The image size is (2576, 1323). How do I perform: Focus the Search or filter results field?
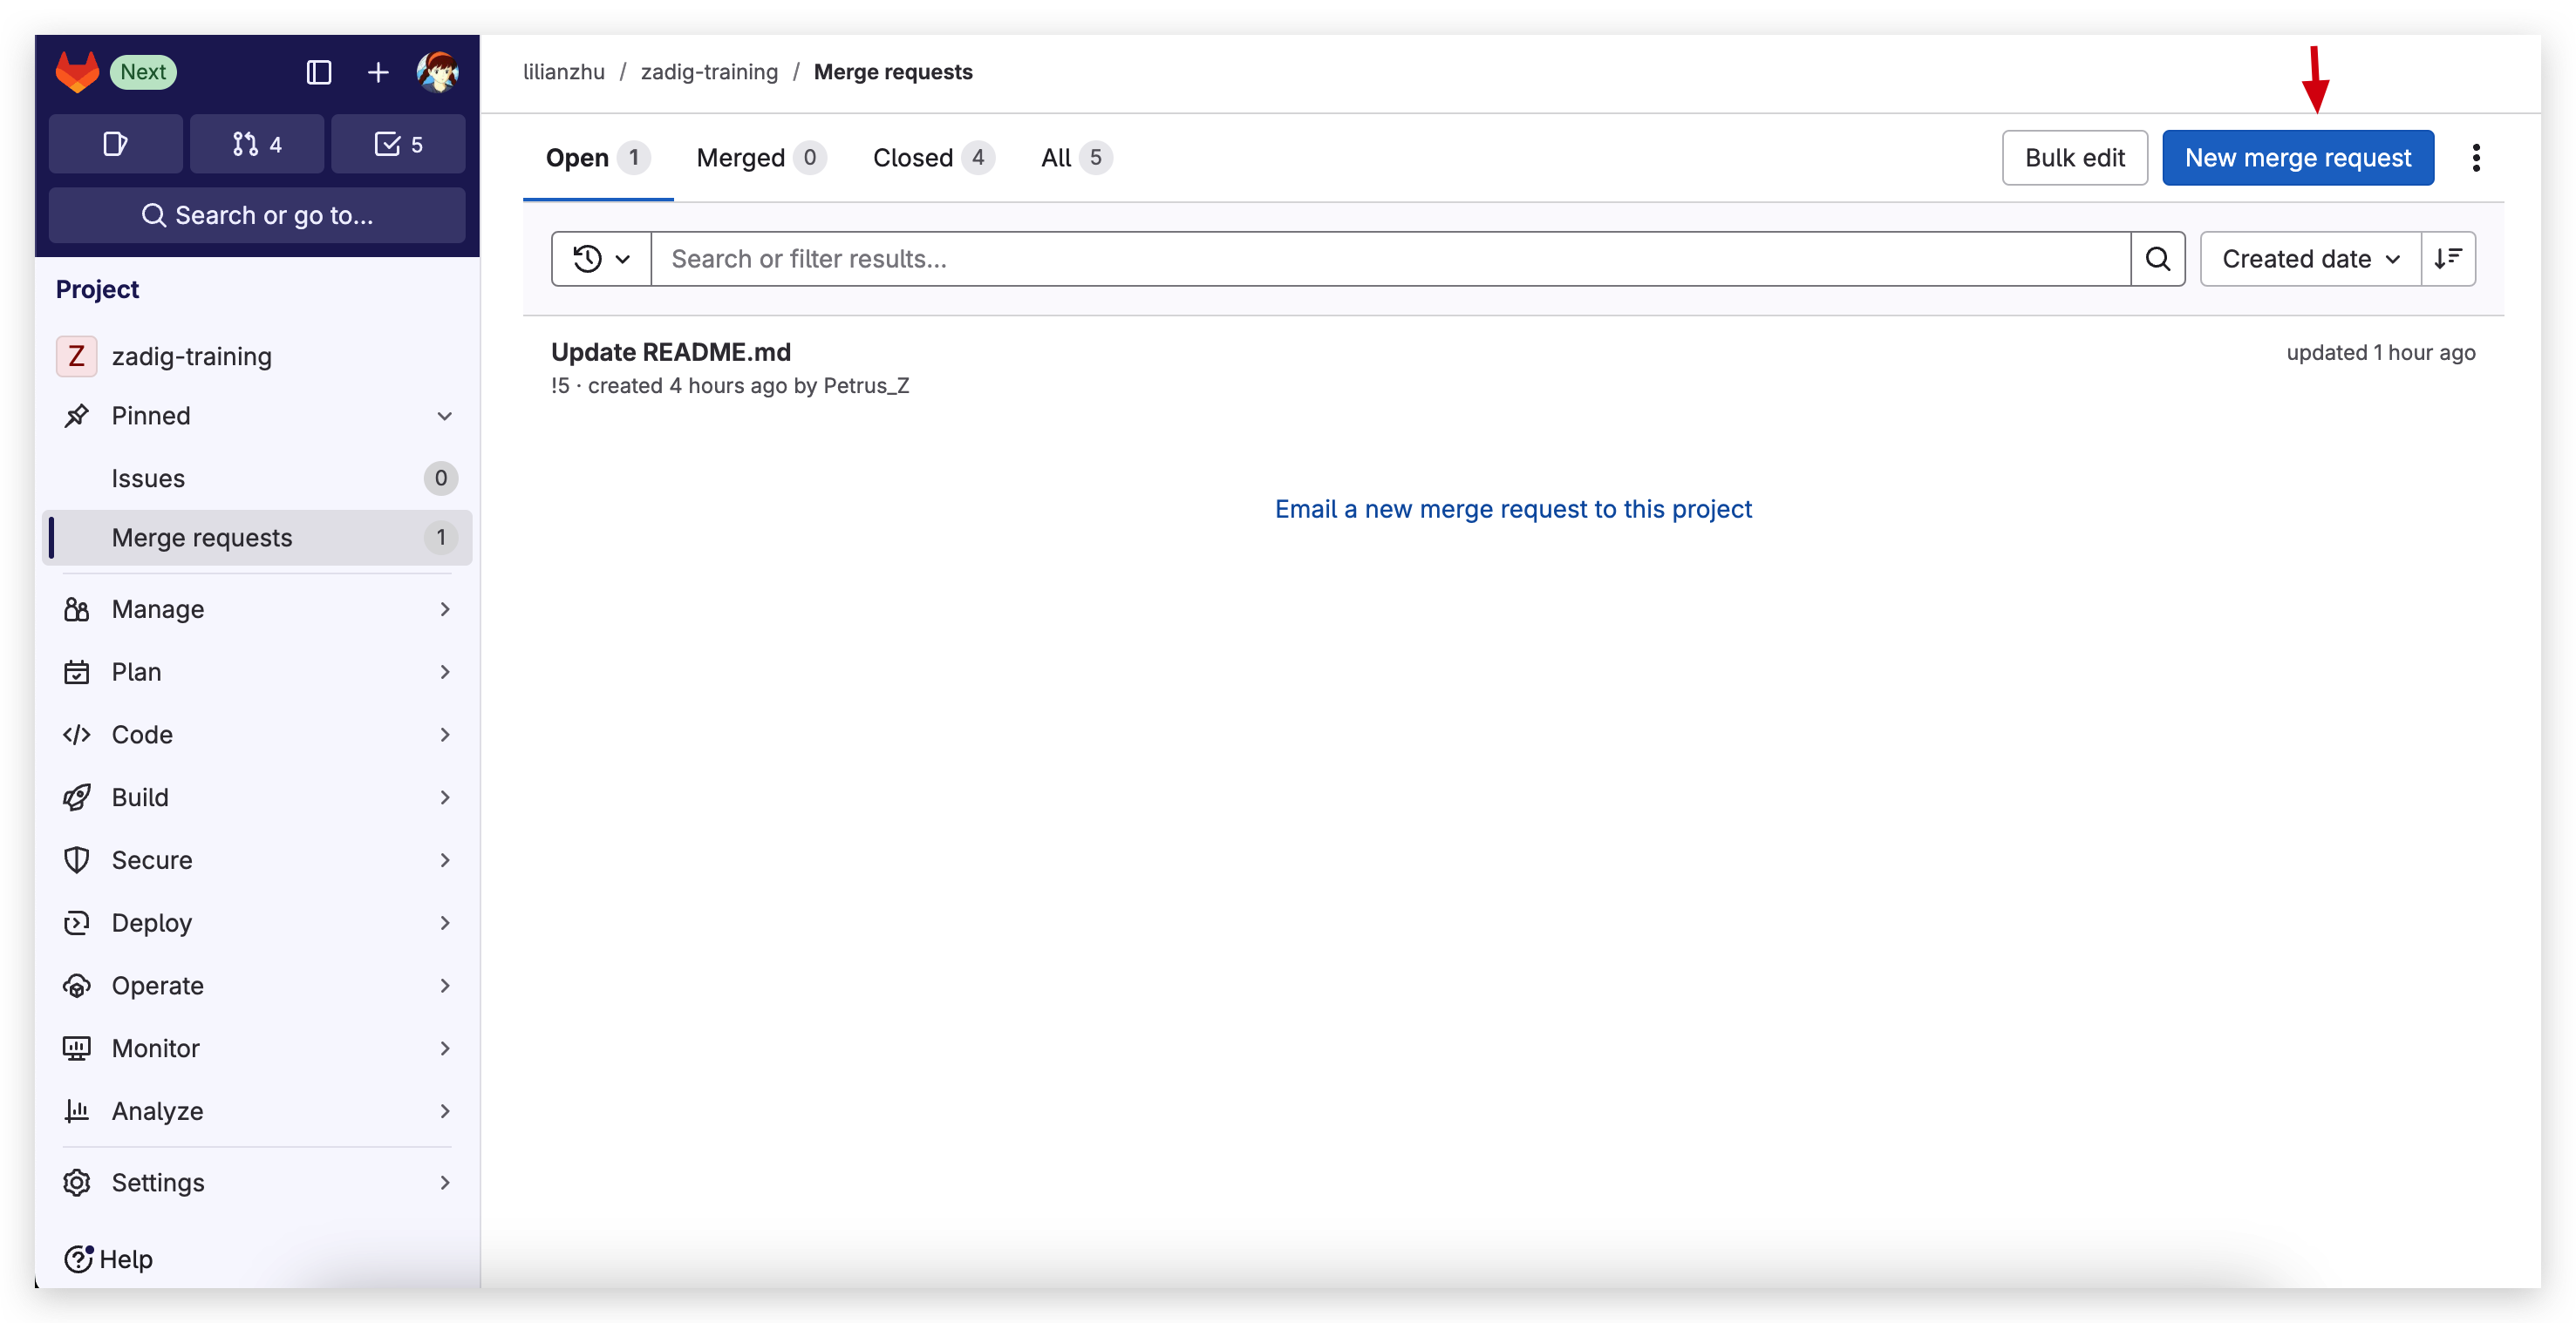(1391, 260)
